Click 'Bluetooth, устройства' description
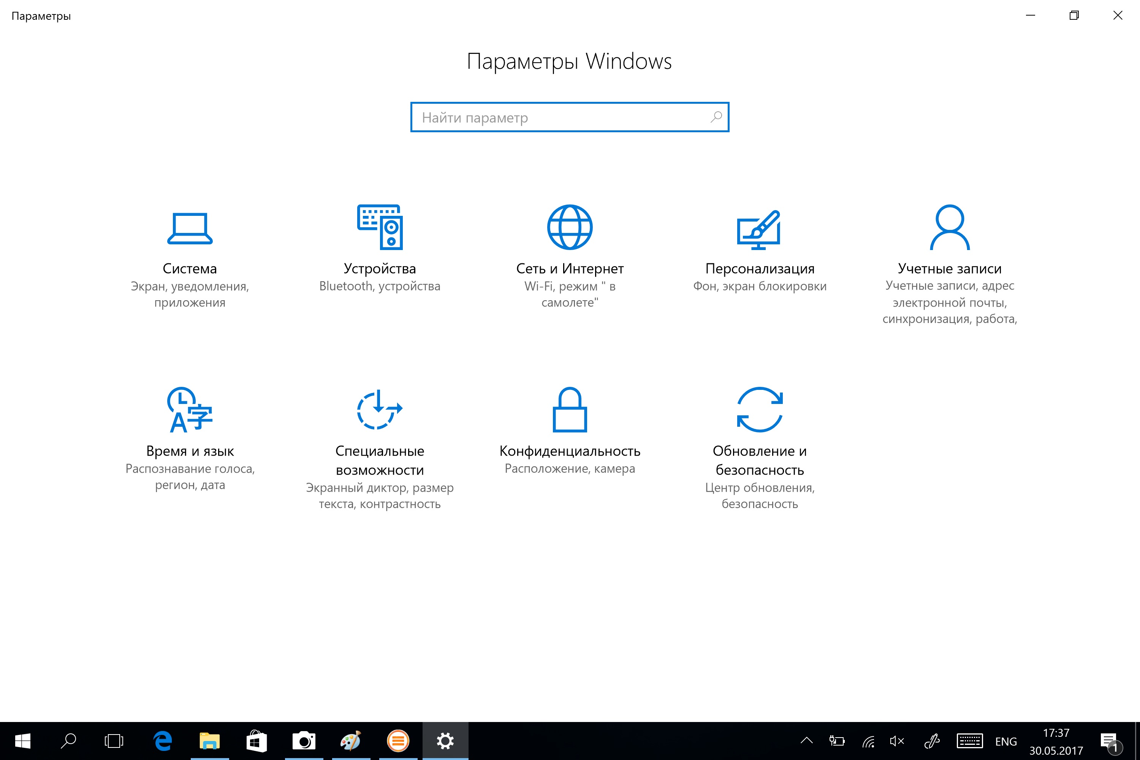Viewport: 1140px width, 760px height. [380, 286]
